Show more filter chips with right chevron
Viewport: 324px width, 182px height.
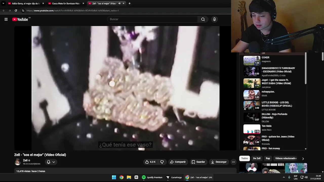click(x=303, y=158)
